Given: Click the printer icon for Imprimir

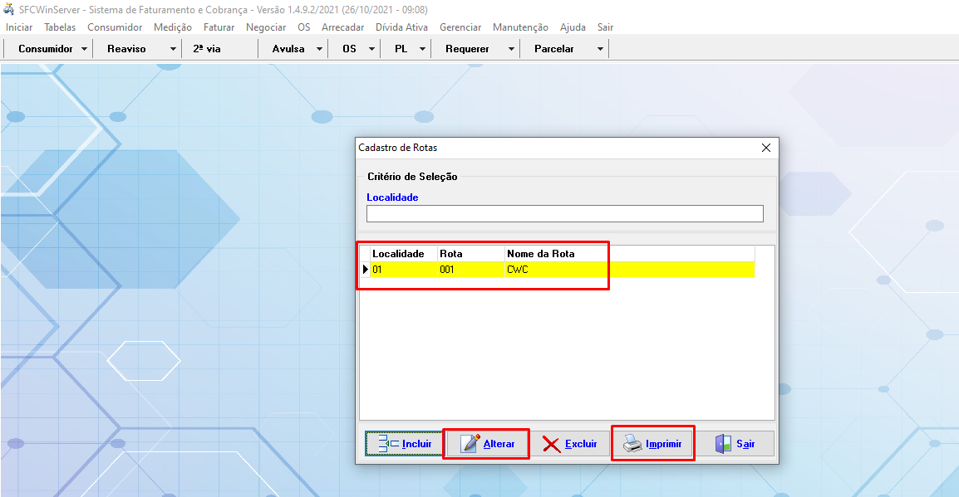Looking at the screenshot, I should 632,444.
